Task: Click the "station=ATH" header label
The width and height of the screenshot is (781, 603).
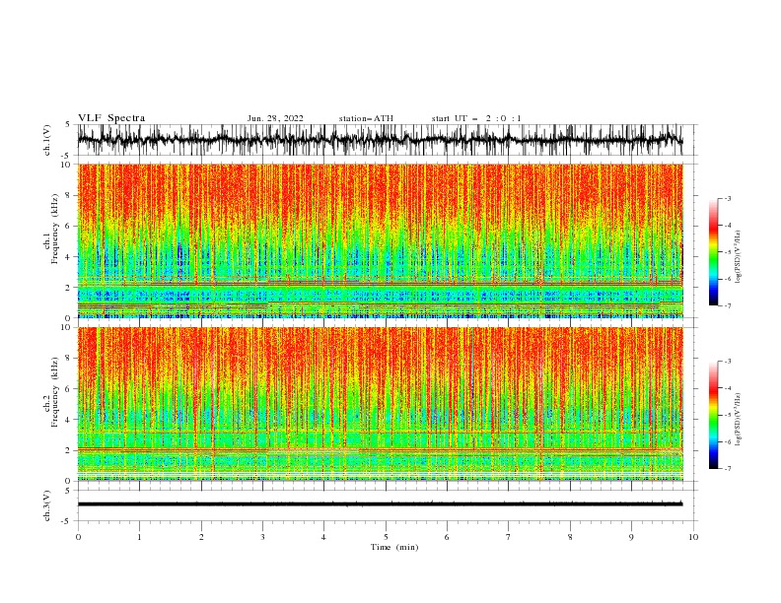Action: [x=366, y=118]
